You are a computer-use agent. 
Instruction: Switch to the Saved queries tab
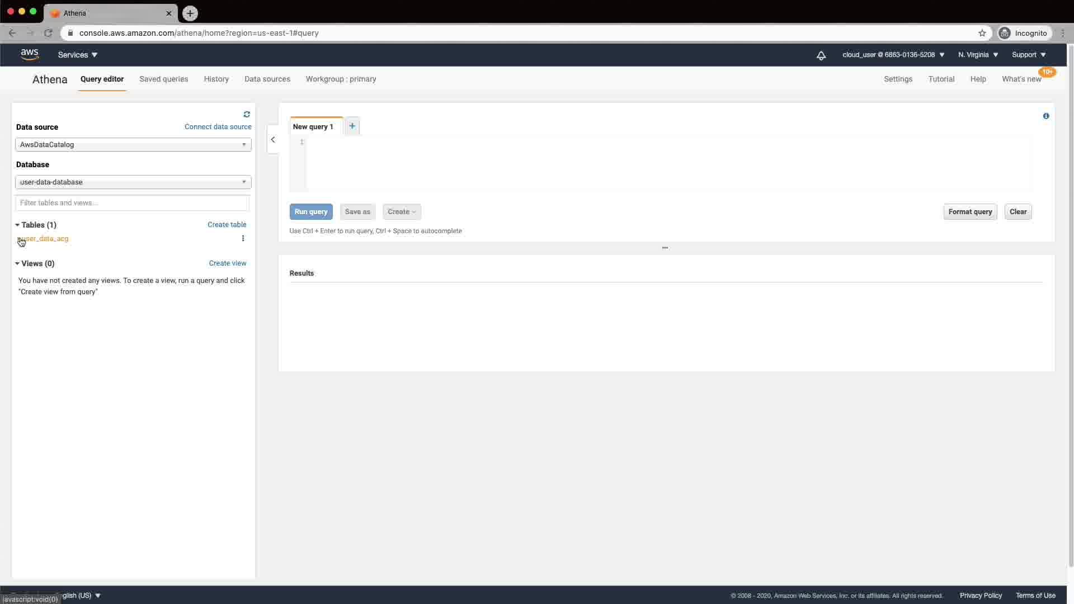pyautogui.click(x=163, y=79)
